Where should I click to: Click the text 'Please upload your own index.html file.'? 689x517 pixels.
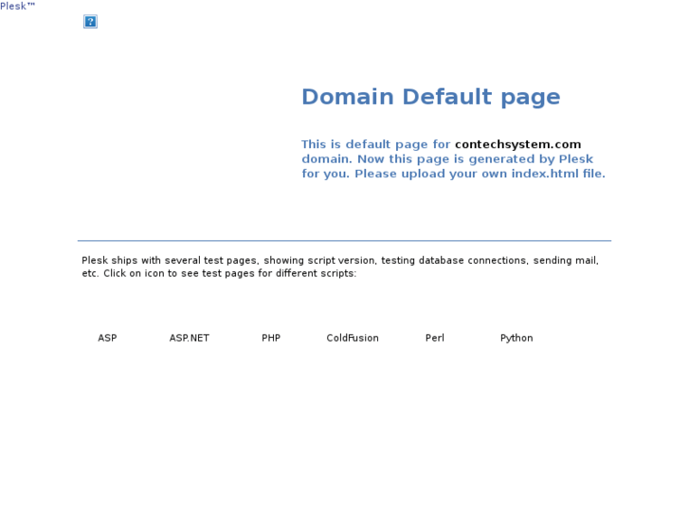tap(480, 174)
